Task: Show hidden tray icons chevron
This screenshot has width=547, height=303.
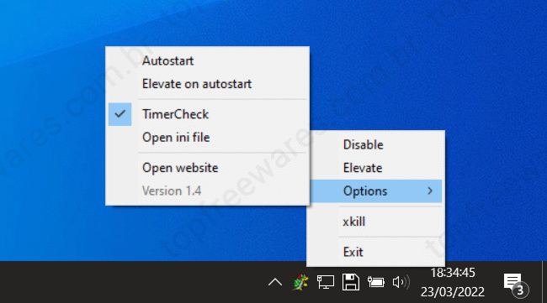Action: click(275, 282)
